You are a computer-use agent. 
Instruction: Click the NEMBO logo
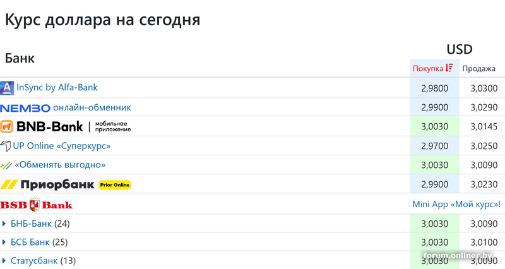click(x=25, y=107)
